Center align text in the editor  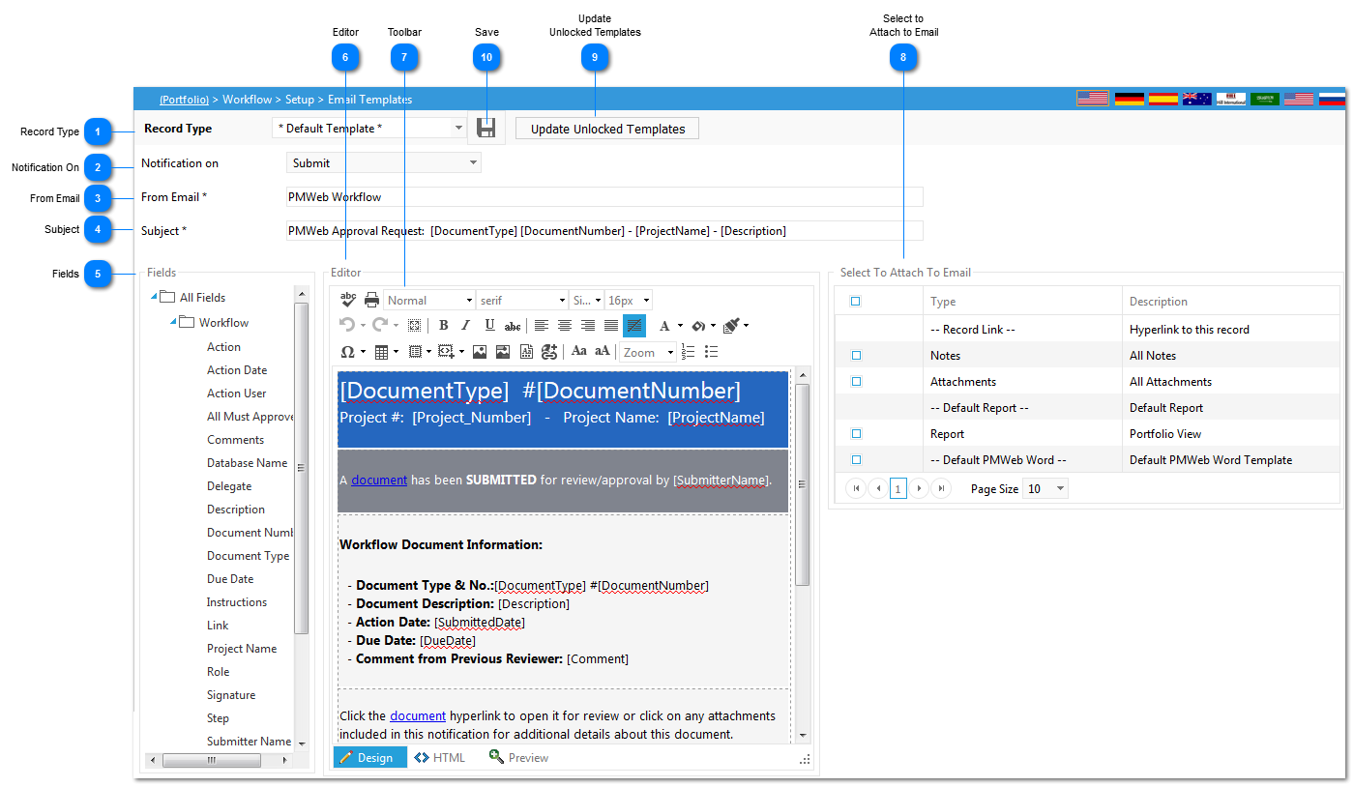tap(565, 326)
